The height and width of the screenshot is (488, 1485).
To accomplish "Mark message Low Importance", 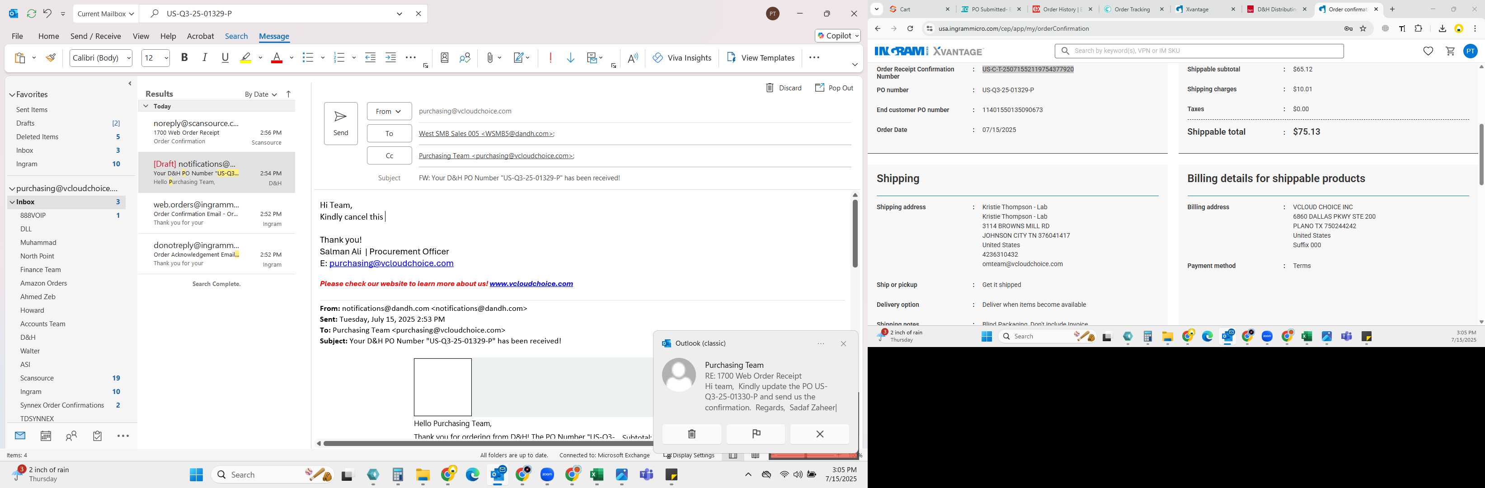I will [571, 58].
